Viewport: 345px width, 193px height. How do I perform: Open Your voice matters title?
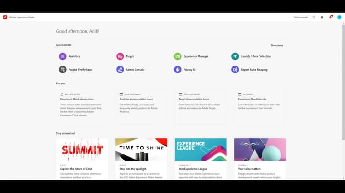click(x=249, y=169)
